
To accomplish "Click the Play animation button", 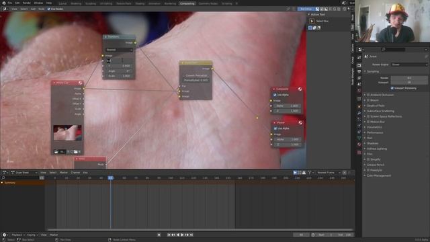I will click(182, 235).
